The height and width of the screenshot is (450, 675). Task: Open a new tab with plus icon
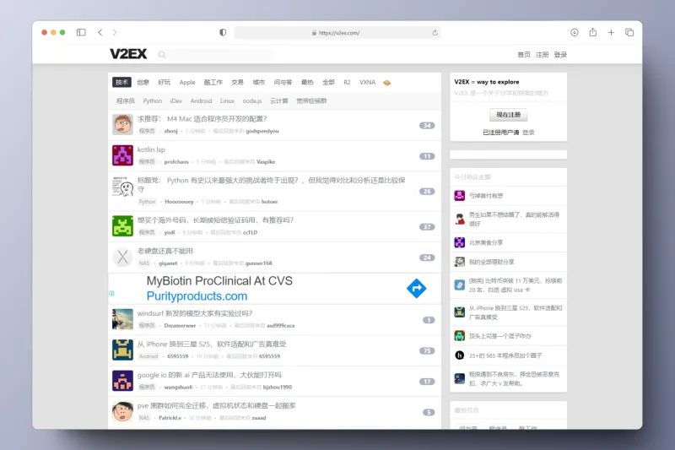611,32
